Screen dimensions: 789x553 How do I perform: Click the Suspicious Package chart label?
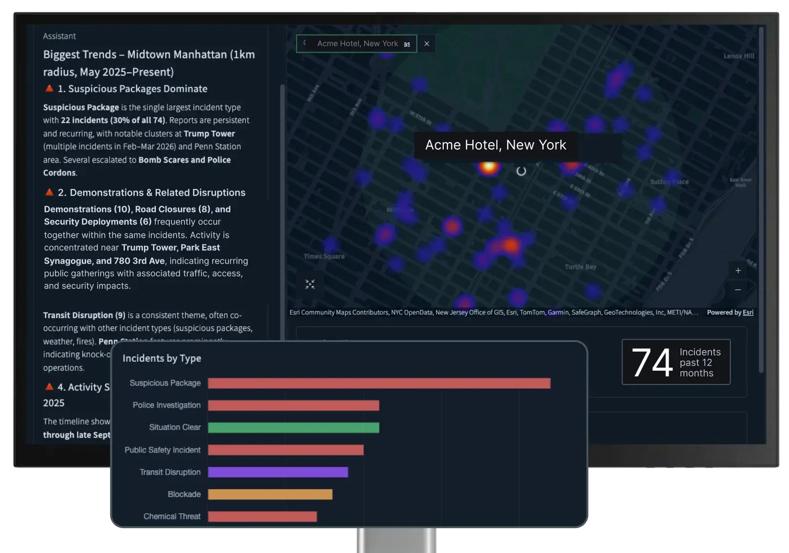coord(165,383)
